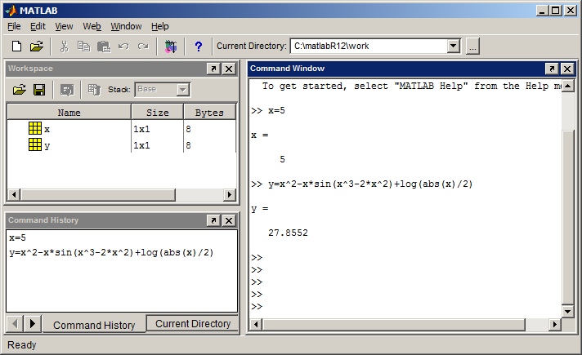This screenshot has width=582, height=355.
Task: Switch to the Command History tab
Action: point(94,325)
